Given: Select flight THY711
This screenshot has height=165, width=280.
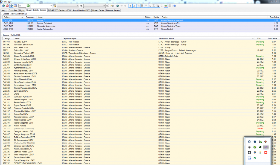Looking at the screenshot, I should (x=141, y=42).
